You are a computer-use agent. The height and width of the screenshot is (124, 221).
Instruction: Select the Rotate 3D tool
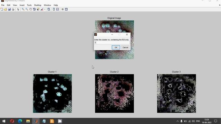pyautogui.click(x=34, y=9)
